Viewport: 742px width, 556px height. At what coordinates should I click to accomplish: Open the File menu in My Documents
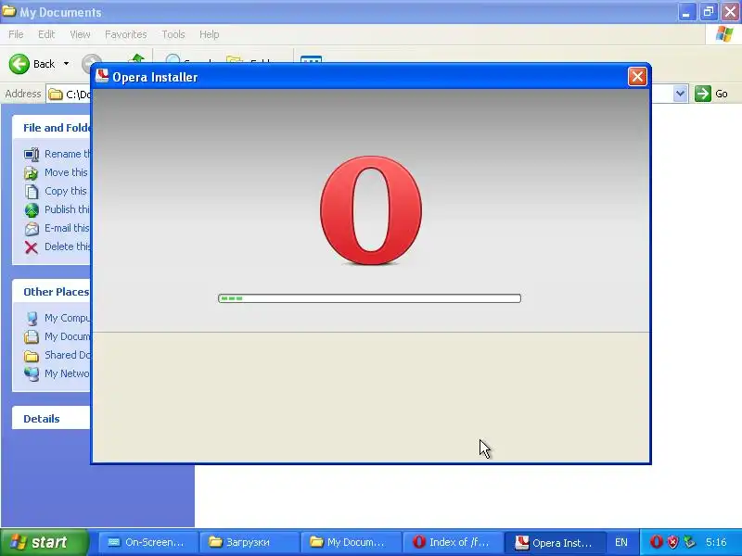(16, 34)
